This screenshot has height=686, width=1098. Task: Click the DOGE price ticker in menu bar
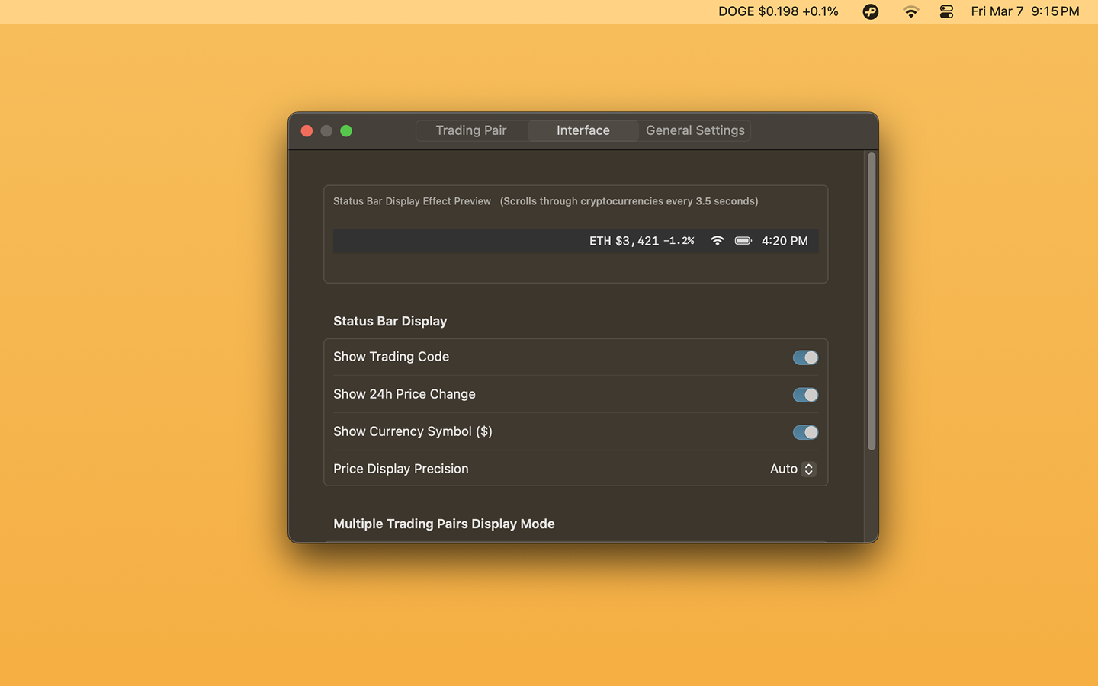point(778,11)
